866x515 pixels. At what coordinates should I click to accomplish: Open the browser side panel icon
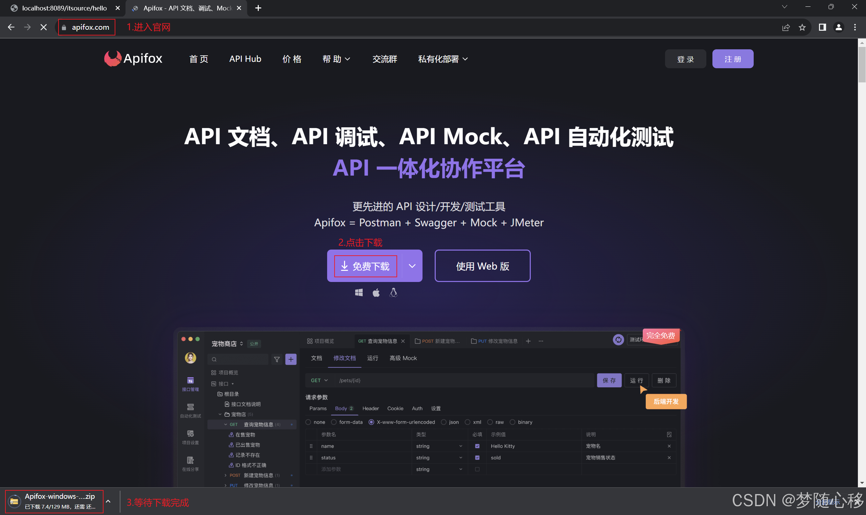coord(822,27)
